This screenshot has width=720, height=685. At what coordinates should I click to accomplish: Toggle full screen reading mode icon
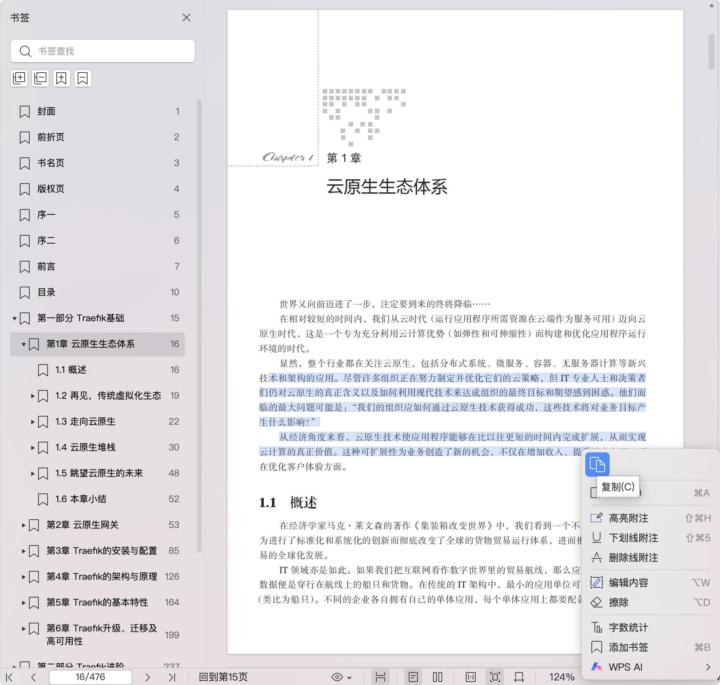pos(495,677)
